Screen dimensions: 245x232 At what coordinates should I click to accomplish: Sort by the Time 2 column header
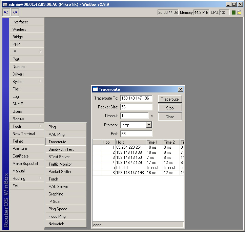click(171, 142)
